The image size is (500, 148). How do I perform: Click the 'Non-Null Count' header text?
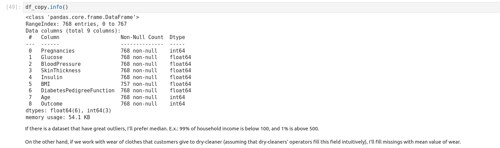(x=142, y=37)
